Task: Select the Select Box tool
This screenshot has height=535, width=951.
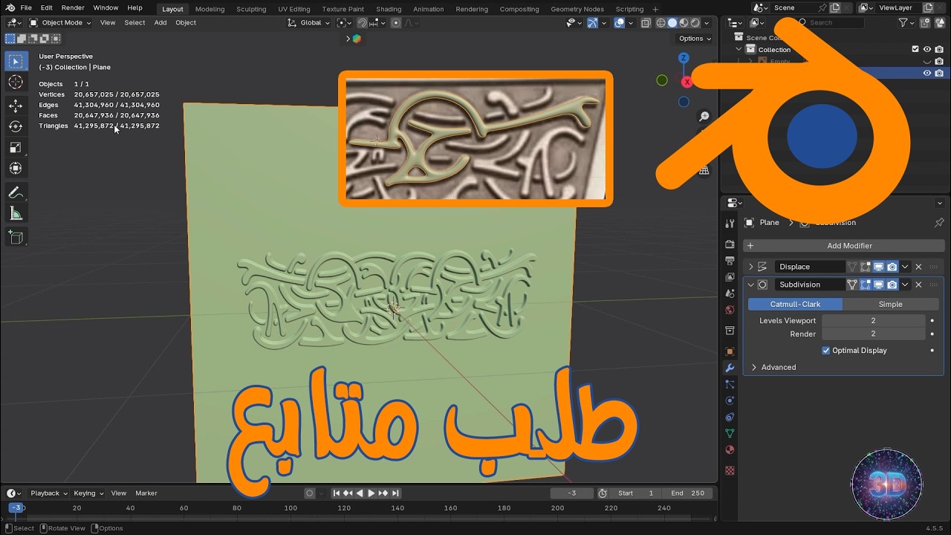Action: (16, 61)
